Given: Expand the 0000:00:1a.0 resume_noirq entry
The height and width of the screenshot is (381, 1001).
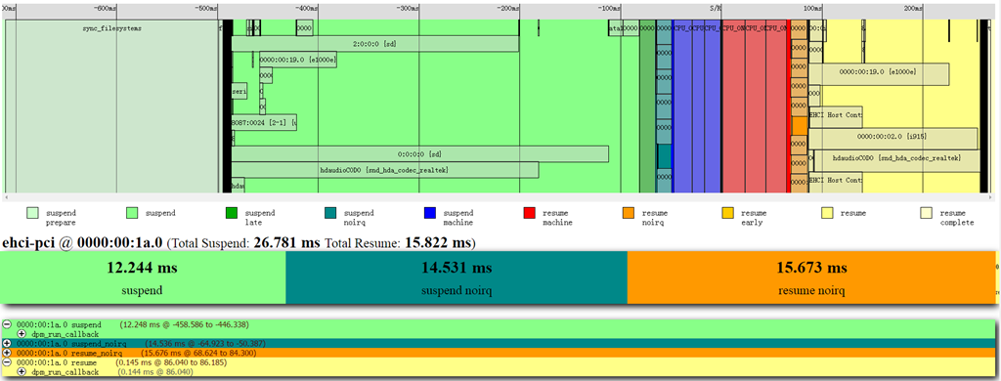Looking at the screenshot, I should 7,353.
